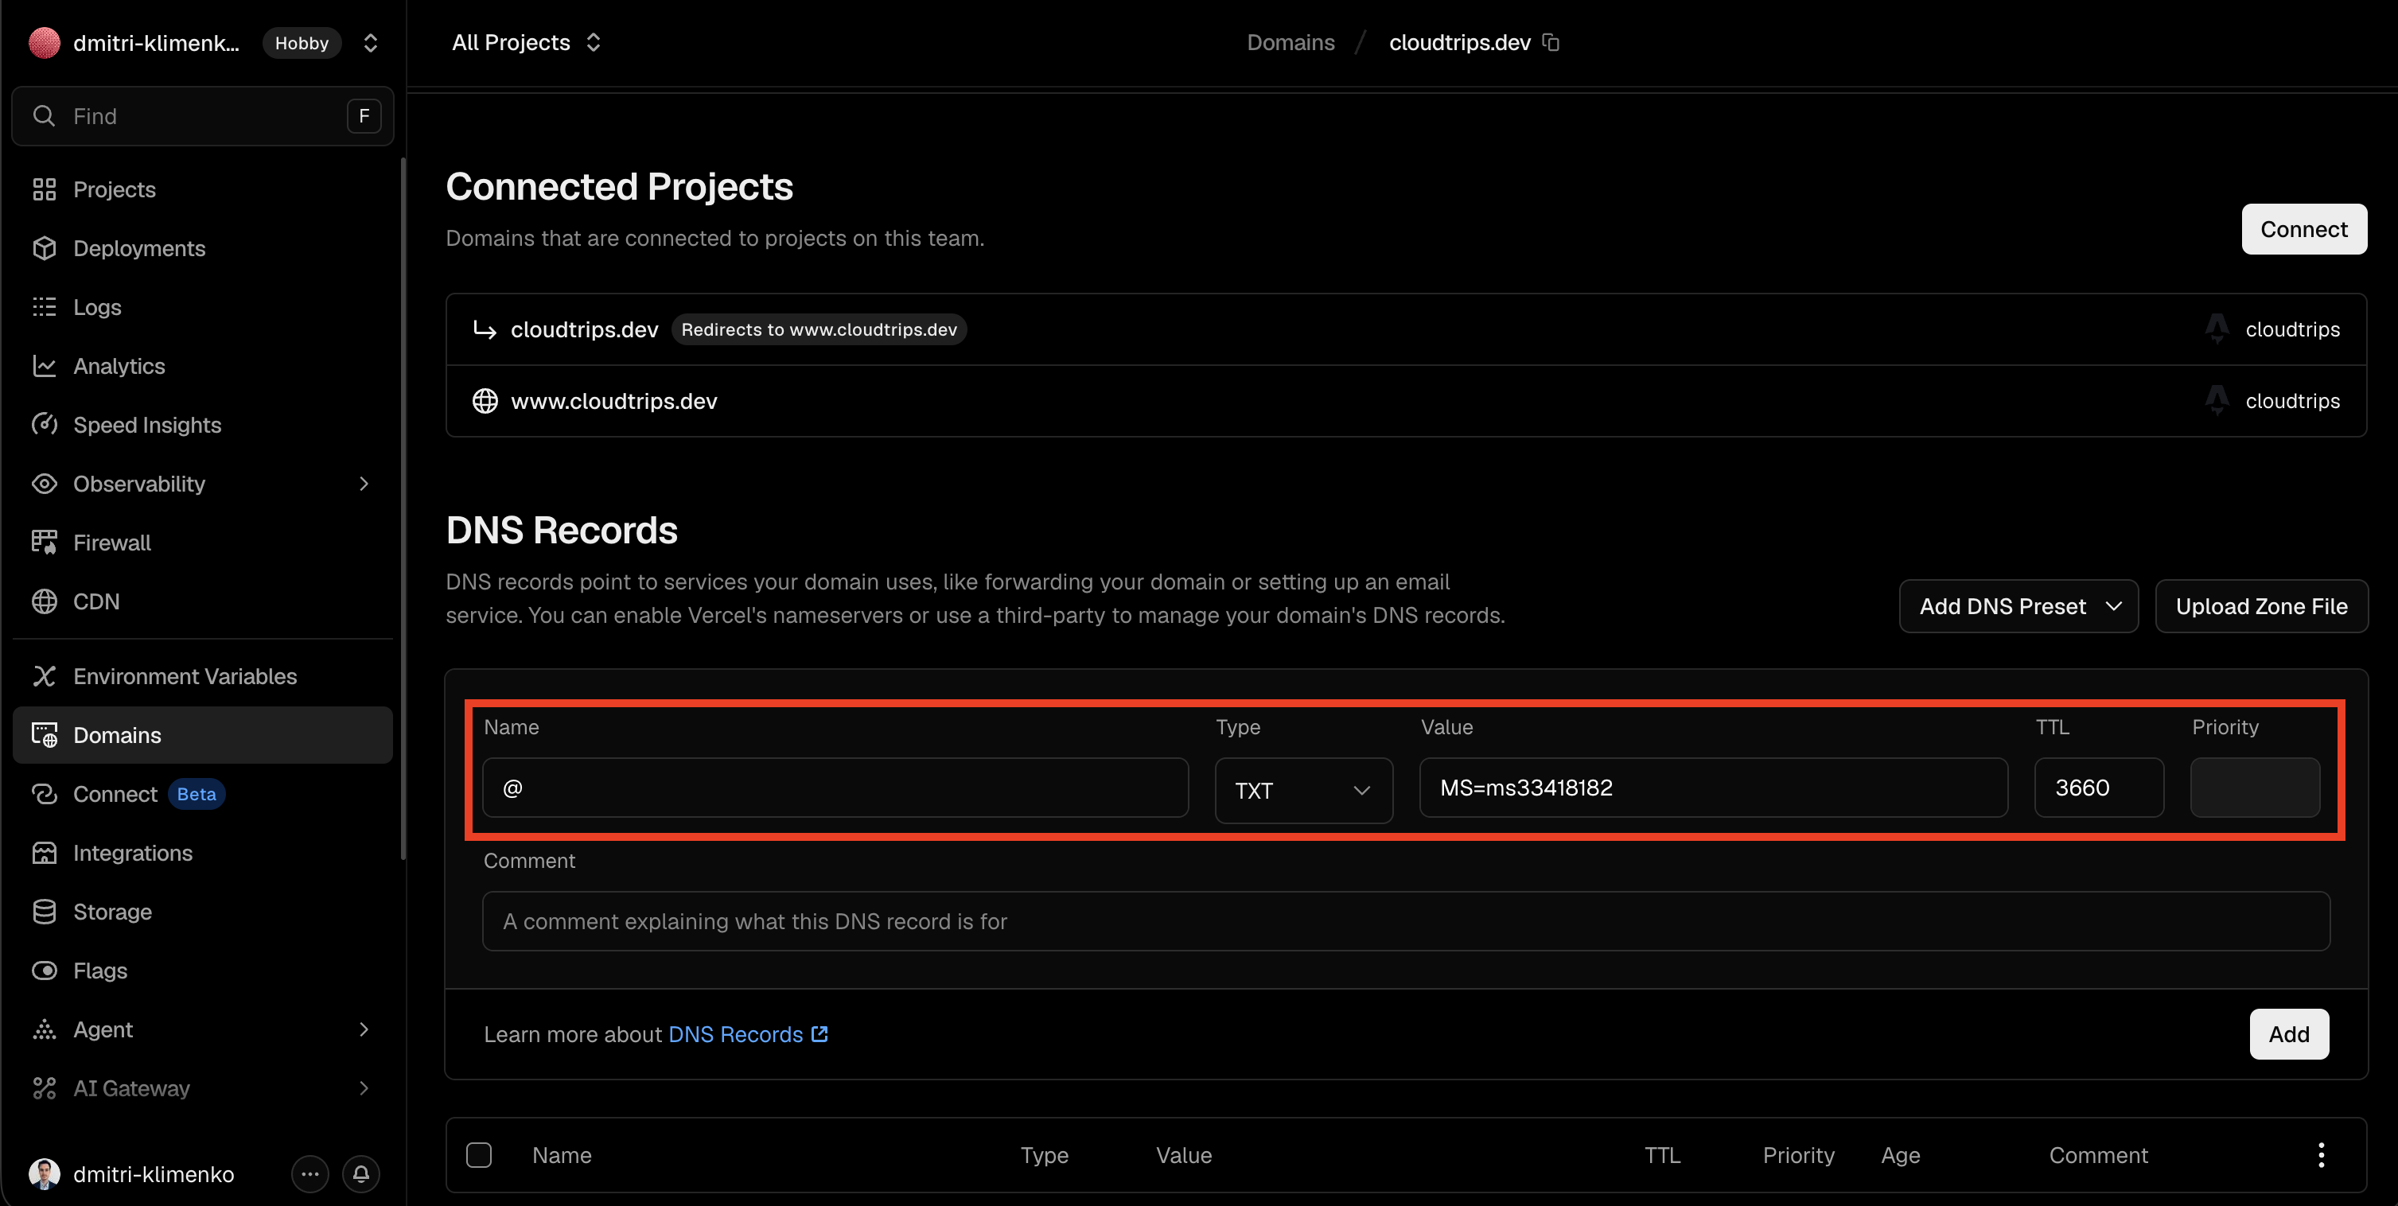
Task: Click the Beta badge next to Connect
Action: click(197, 795)
